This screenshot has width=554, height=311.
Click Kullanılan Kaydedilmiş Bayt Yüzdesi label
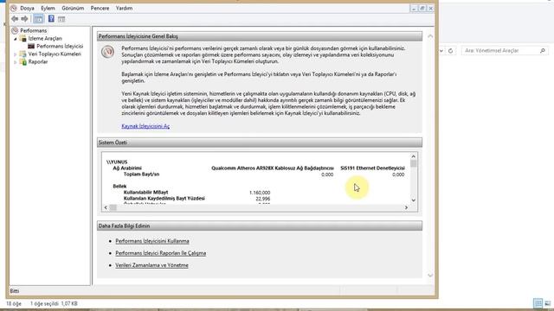tap(164, 198)
